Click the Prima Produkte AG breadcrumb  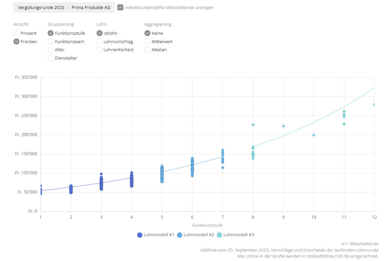[x=91, y=7]
